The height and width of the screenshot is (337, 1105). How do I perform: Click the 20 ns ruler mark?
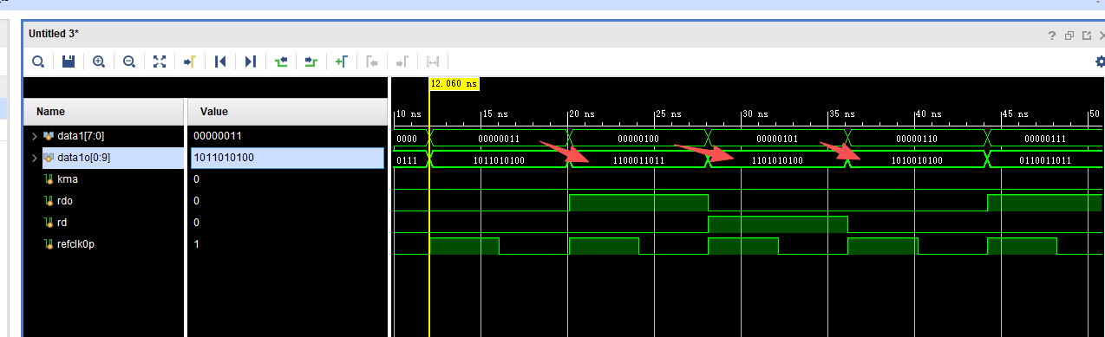click(x=580, y=113)
